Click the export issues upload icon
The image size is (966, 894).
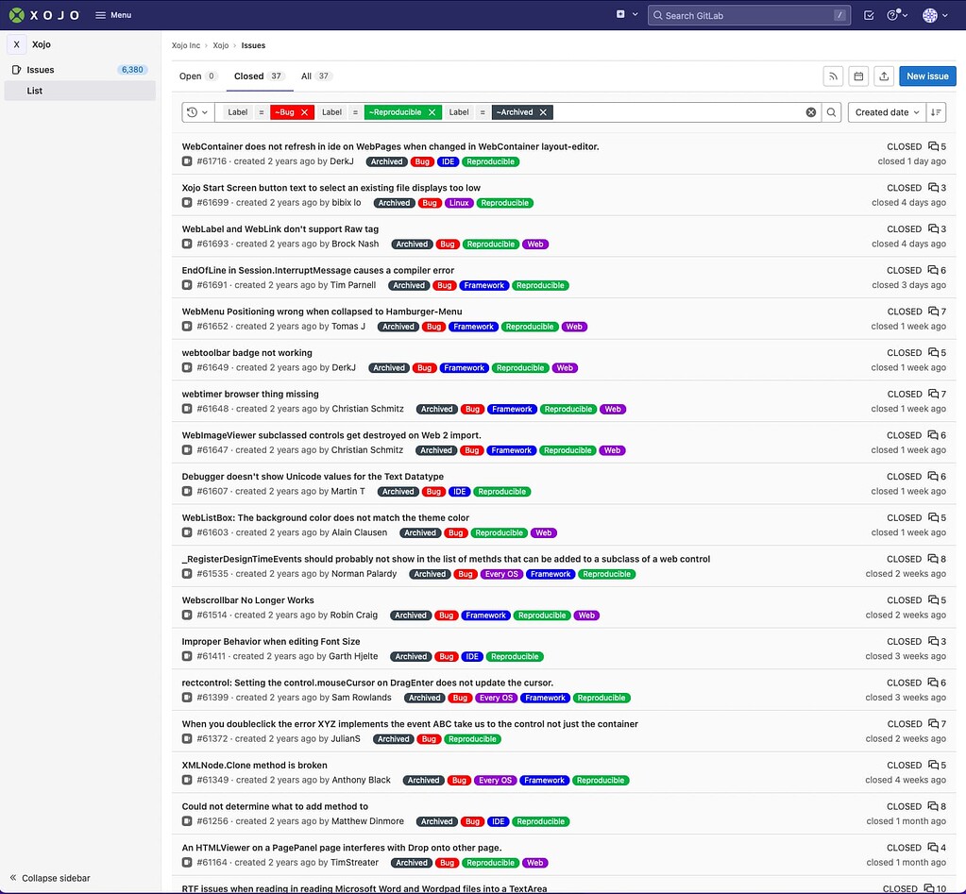click(x=884, y=76)
